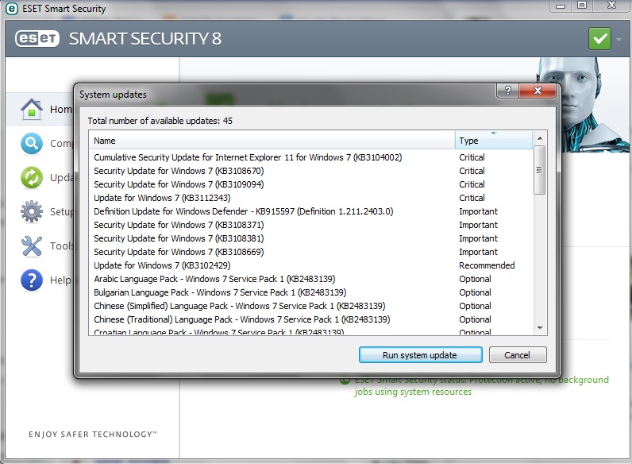
Task: Open the Setup menu label in sidebar
Action: tap(62, 211)
